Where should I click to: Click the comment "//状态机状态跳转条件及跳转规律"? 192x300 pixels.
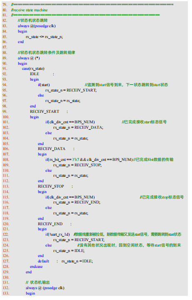tap(46, 53)
